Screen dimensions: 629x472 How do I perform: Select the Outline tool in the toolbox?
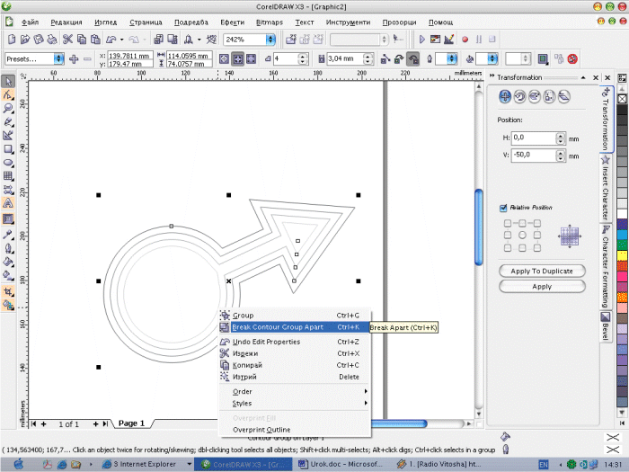(x=8, y=248)
